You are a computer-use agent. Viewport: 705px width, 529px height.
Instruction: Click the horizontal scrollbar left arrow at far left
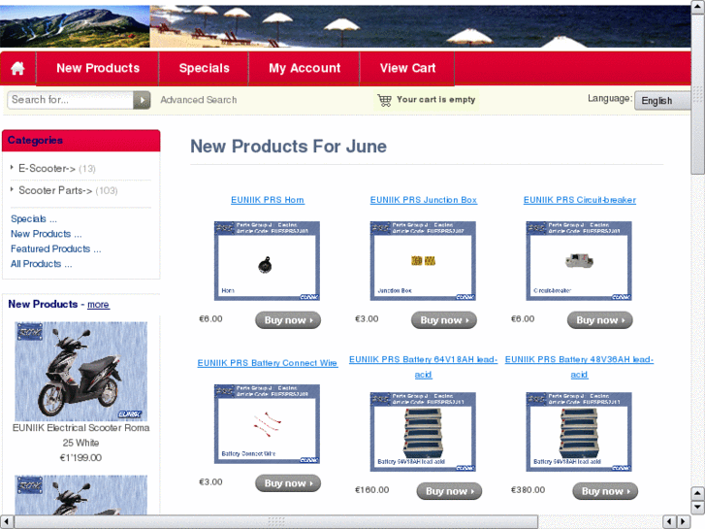pyautogui.click(x=6, y=522)
